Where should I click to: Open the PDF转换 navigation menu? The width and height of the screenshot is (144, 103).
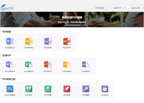[x=100, y=8]
